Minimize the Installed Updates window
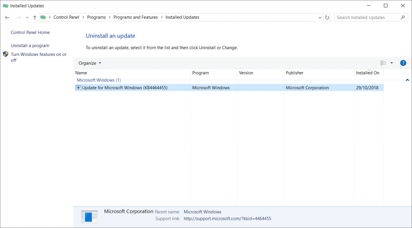Screen dimensions: 412x228 369,6
